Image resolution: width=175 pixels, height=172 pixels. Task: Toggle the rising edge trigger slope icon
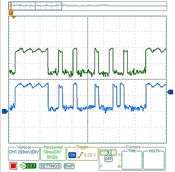click(80, 155)
